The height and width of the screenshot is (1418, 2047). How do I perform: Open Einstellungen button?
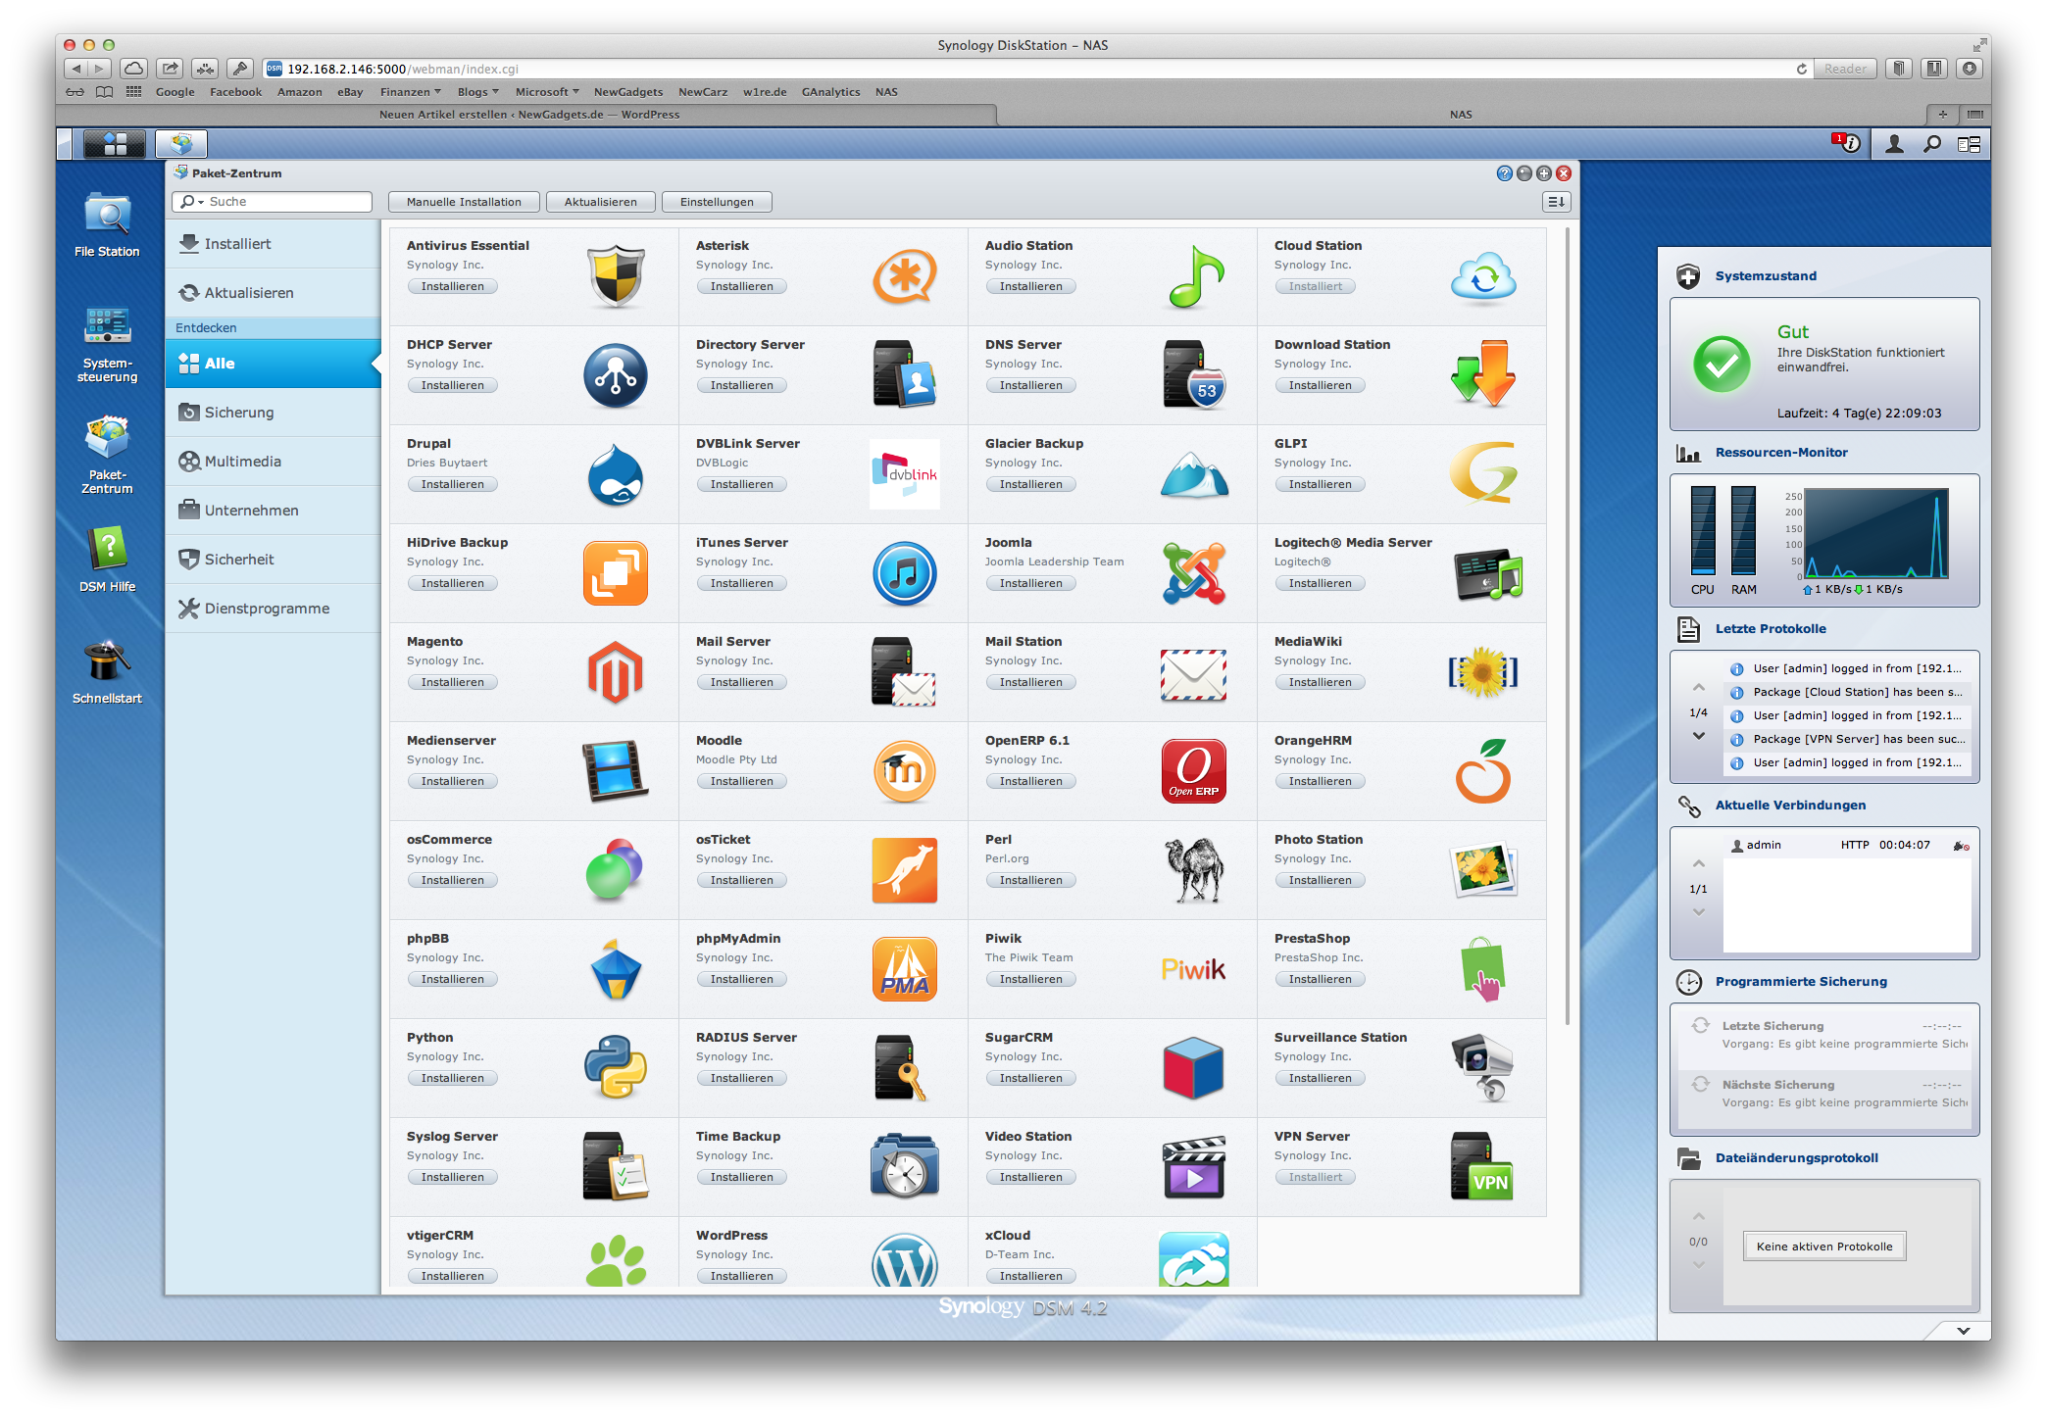pos(717,202)
